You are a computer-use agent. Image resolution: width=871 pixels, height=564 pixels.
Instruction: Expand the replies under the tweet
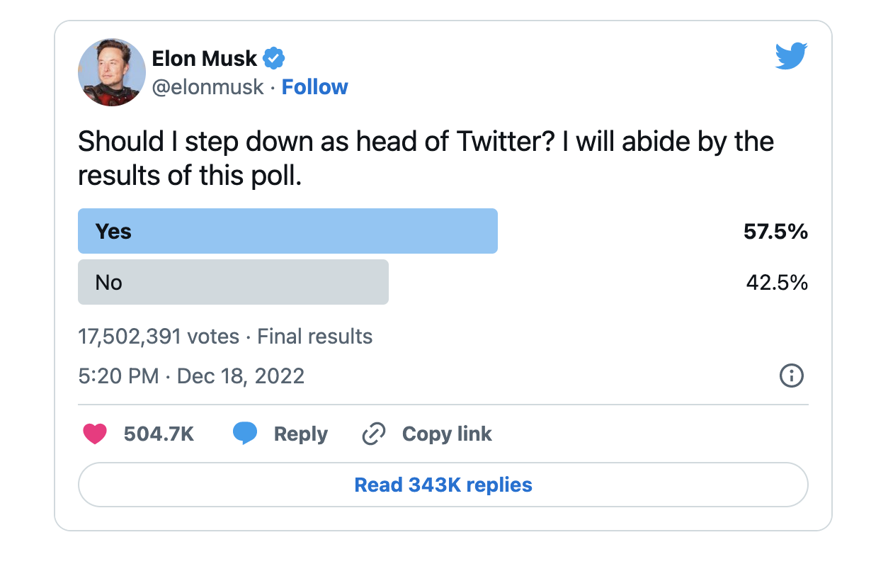[x=443, y=485]
